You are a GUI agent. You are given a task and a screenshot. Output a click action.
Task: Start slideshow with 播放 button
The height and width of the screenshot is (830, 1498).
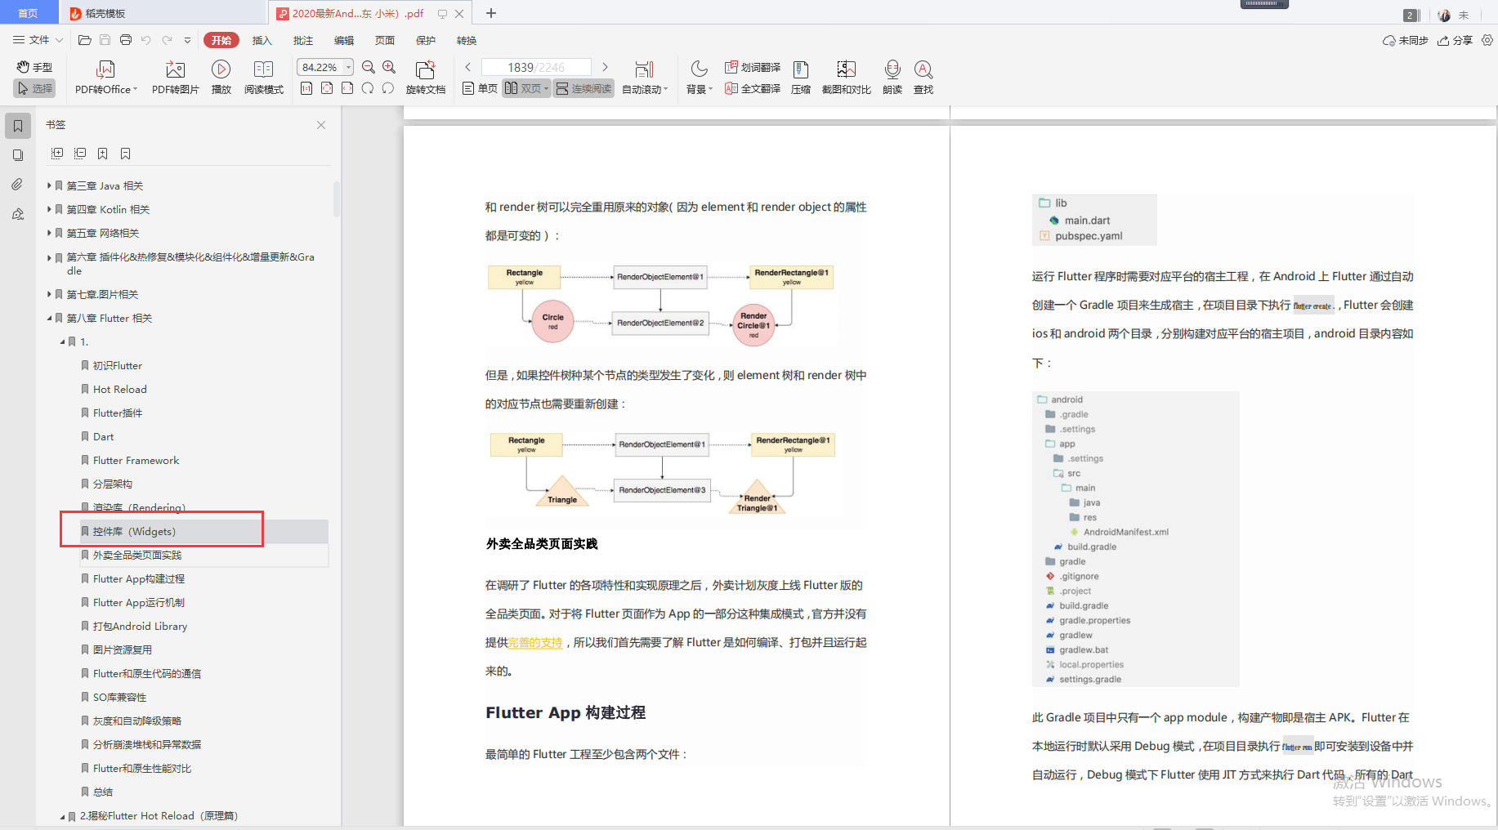(221, 78)
